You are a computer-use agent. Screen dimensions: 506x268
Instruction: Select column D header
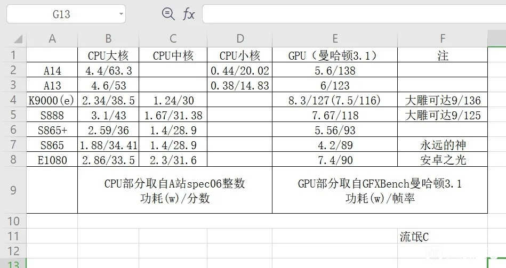click(x=240, y=39)
